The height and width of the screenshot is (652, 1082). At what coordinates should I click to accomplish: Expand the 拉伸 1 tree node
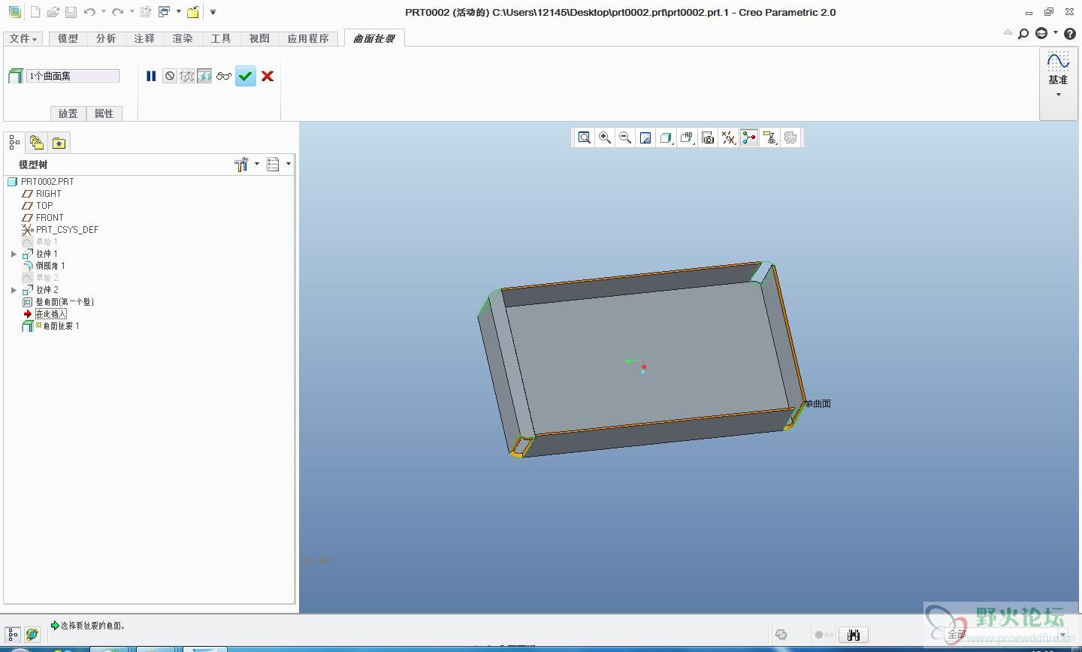14,254
